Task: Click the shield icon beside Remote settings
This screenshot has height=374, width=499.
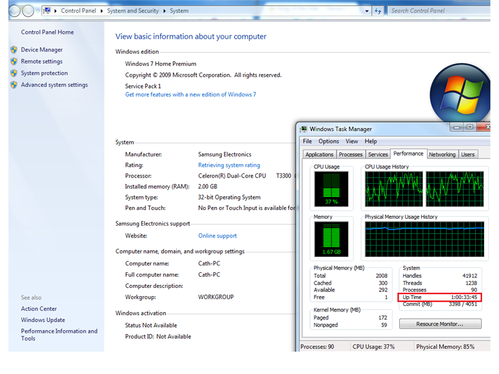Action: click(x=14, y=61)
